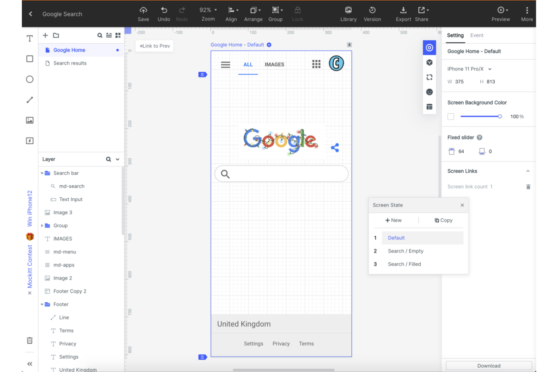This screenshot has height=372, width=558.
Task: Edit the fixed slider top value 64
Action: [461, 152]
